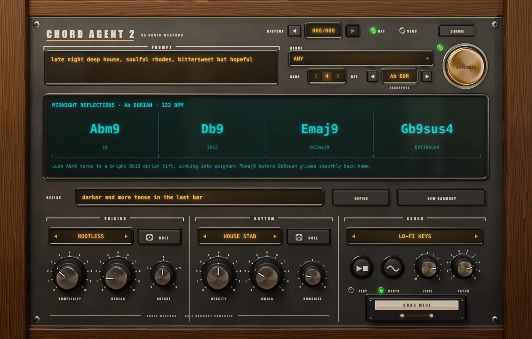Set bars to 8

338,76
